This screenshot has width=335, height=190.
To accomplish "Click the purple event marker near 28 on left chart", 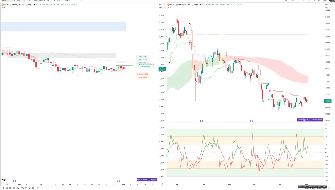I will [118, 181].
